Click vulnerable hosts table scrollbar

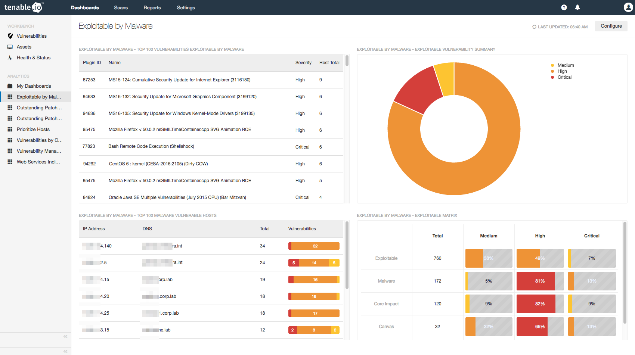(x=347, y=255)
